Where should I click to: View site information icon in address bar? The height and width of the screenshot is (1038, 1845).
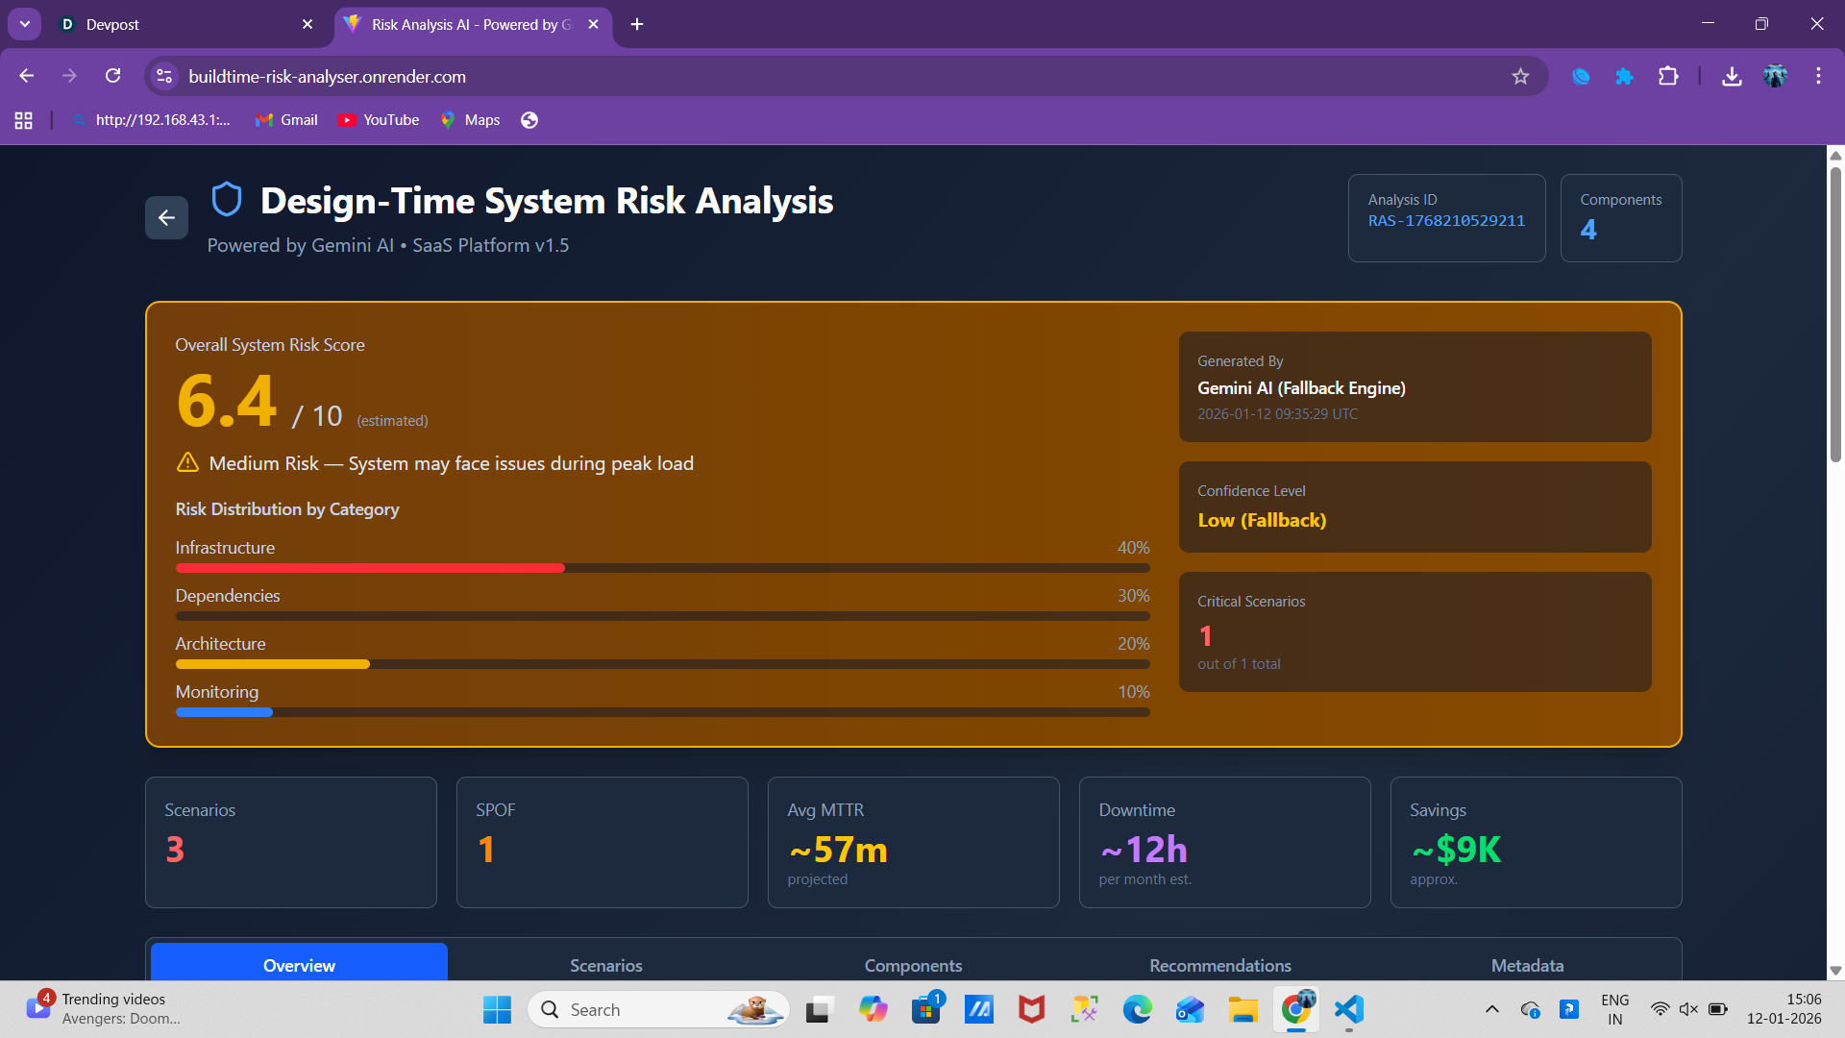tap(164, 76)
